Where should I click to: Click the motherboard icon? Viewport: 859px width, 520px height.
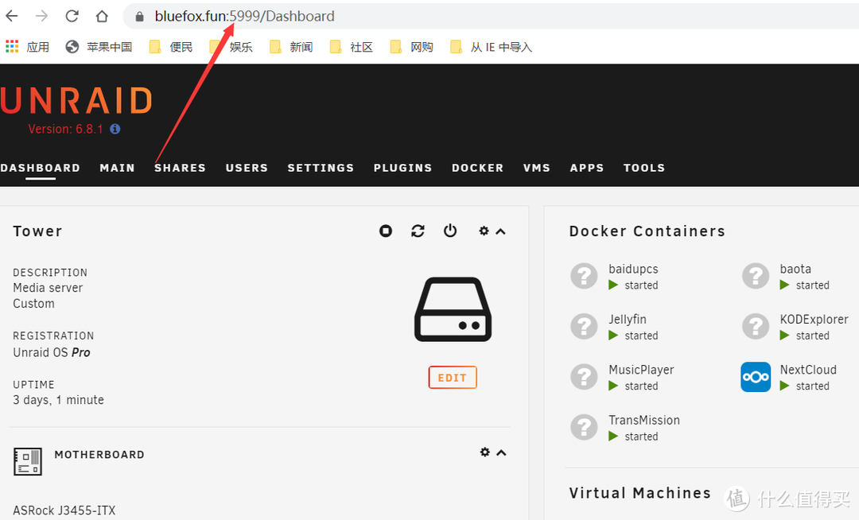(27, 461)
